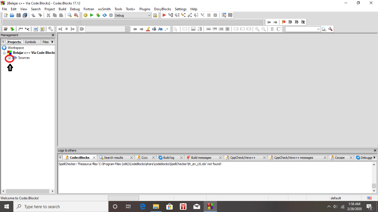Expand the Sources folder tree node
Image resolution: width=378 pixels, height=212 pixels.
point(10,58)
